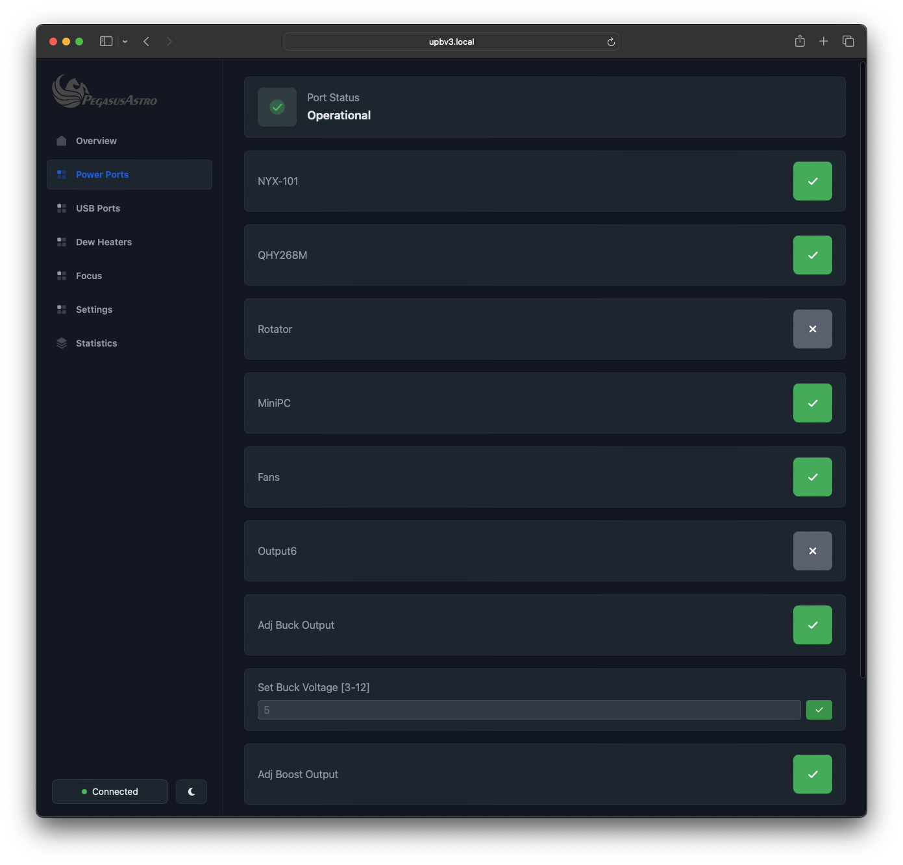Confirm the buck voltage value
This screenshot has height=865, width=903.
(819, 710)
